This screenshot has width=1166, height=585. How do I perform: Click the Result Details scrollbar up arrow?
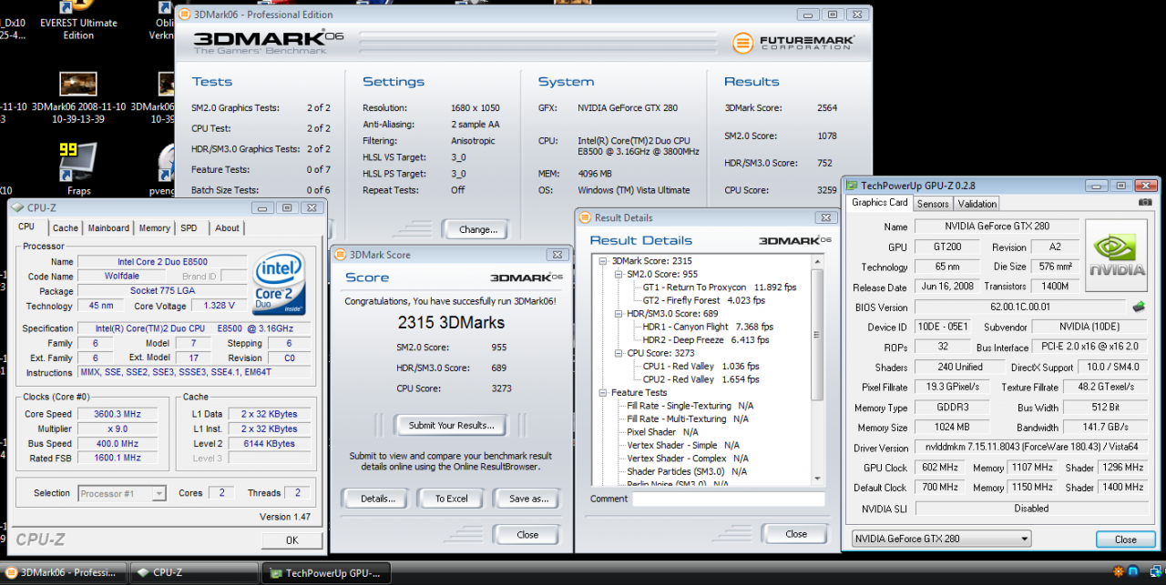tap(817, 261)
